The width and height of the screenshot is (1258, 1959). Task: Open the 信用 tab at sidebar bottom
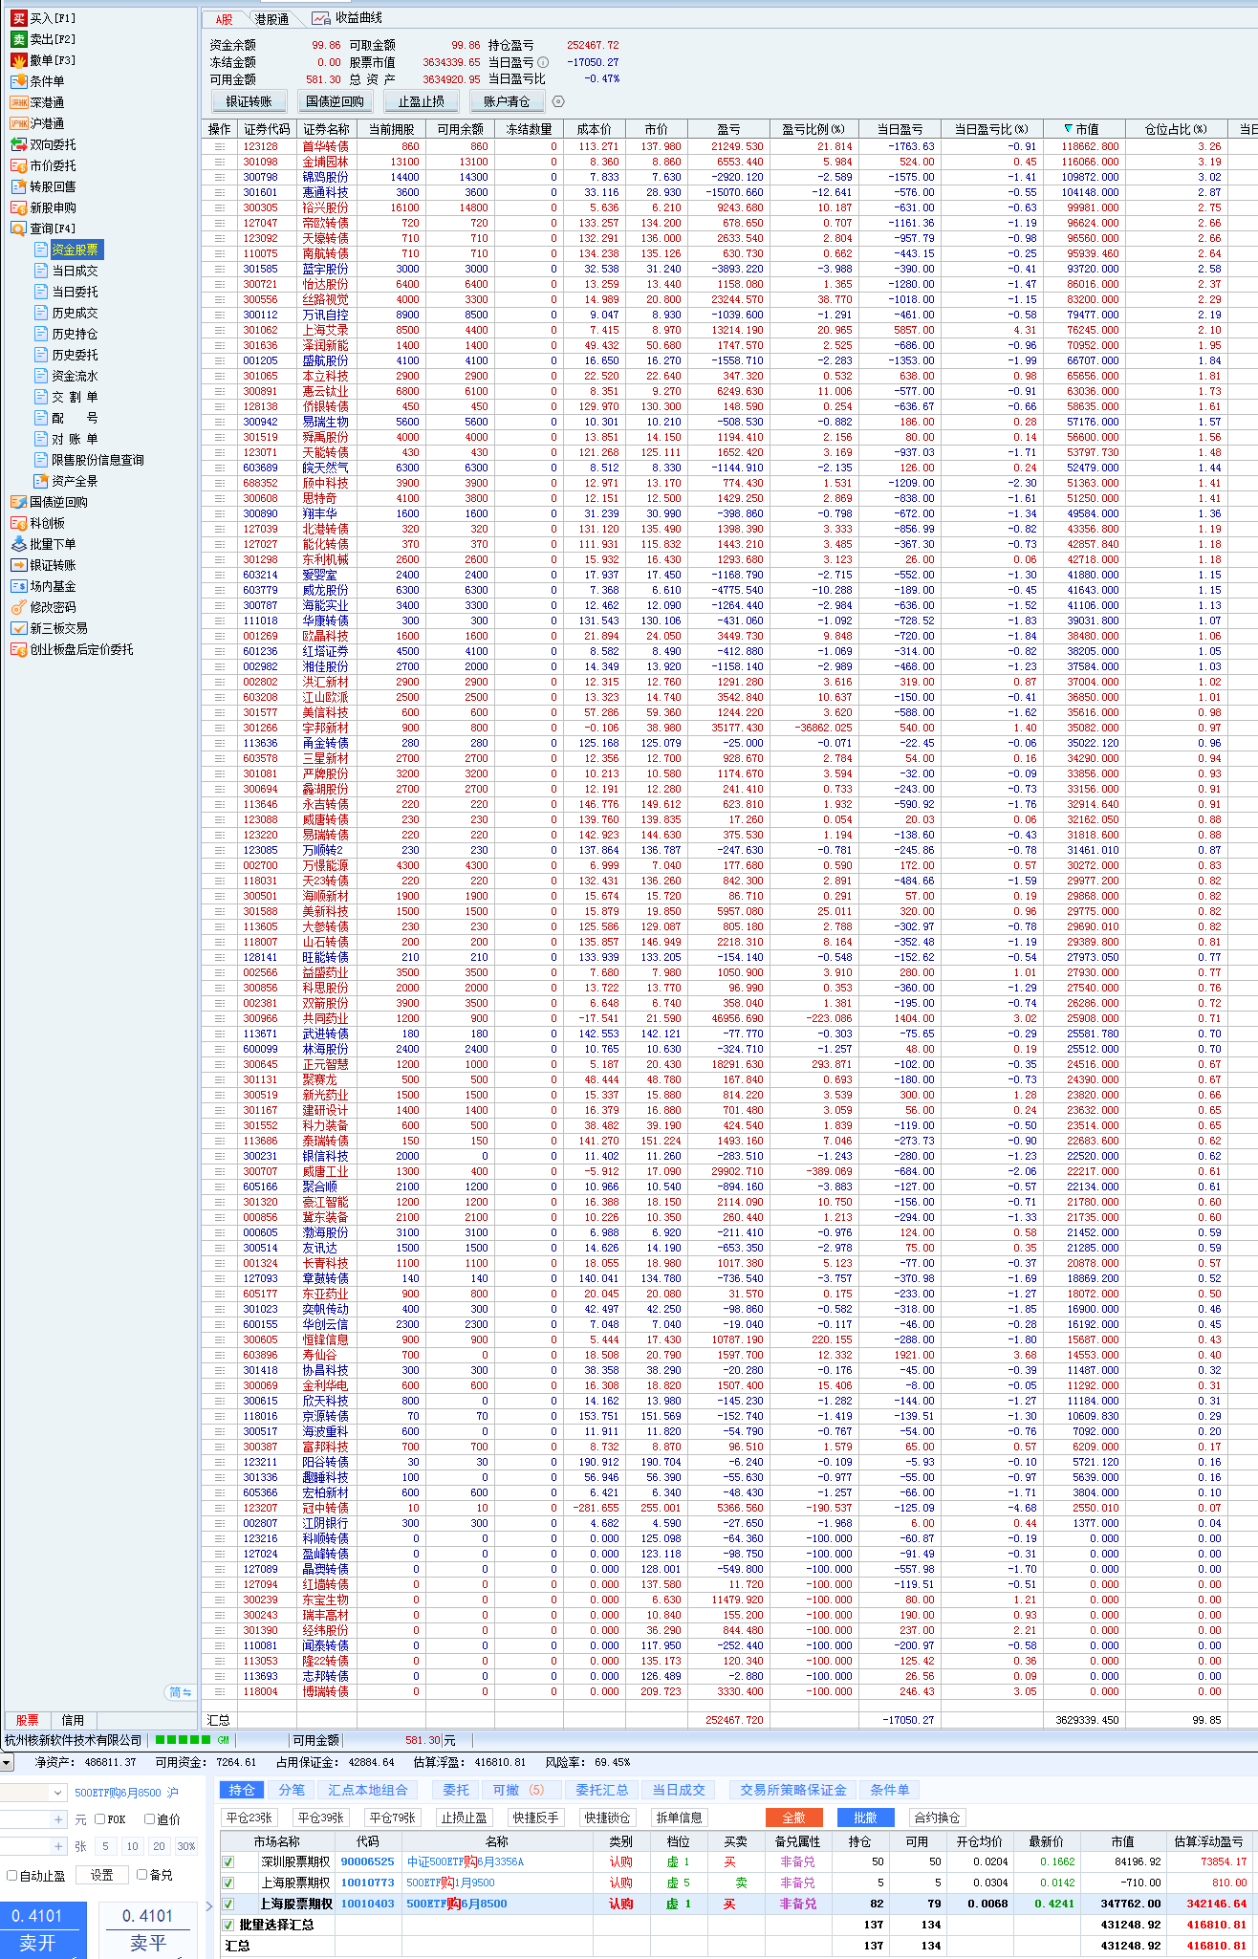(x=73, y=1720)
